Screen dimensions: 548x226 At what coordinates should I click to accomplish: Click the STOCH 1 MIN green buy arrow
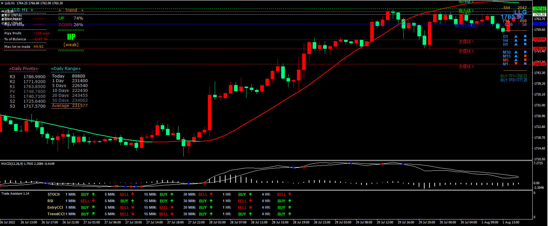[x=93, y=194]
